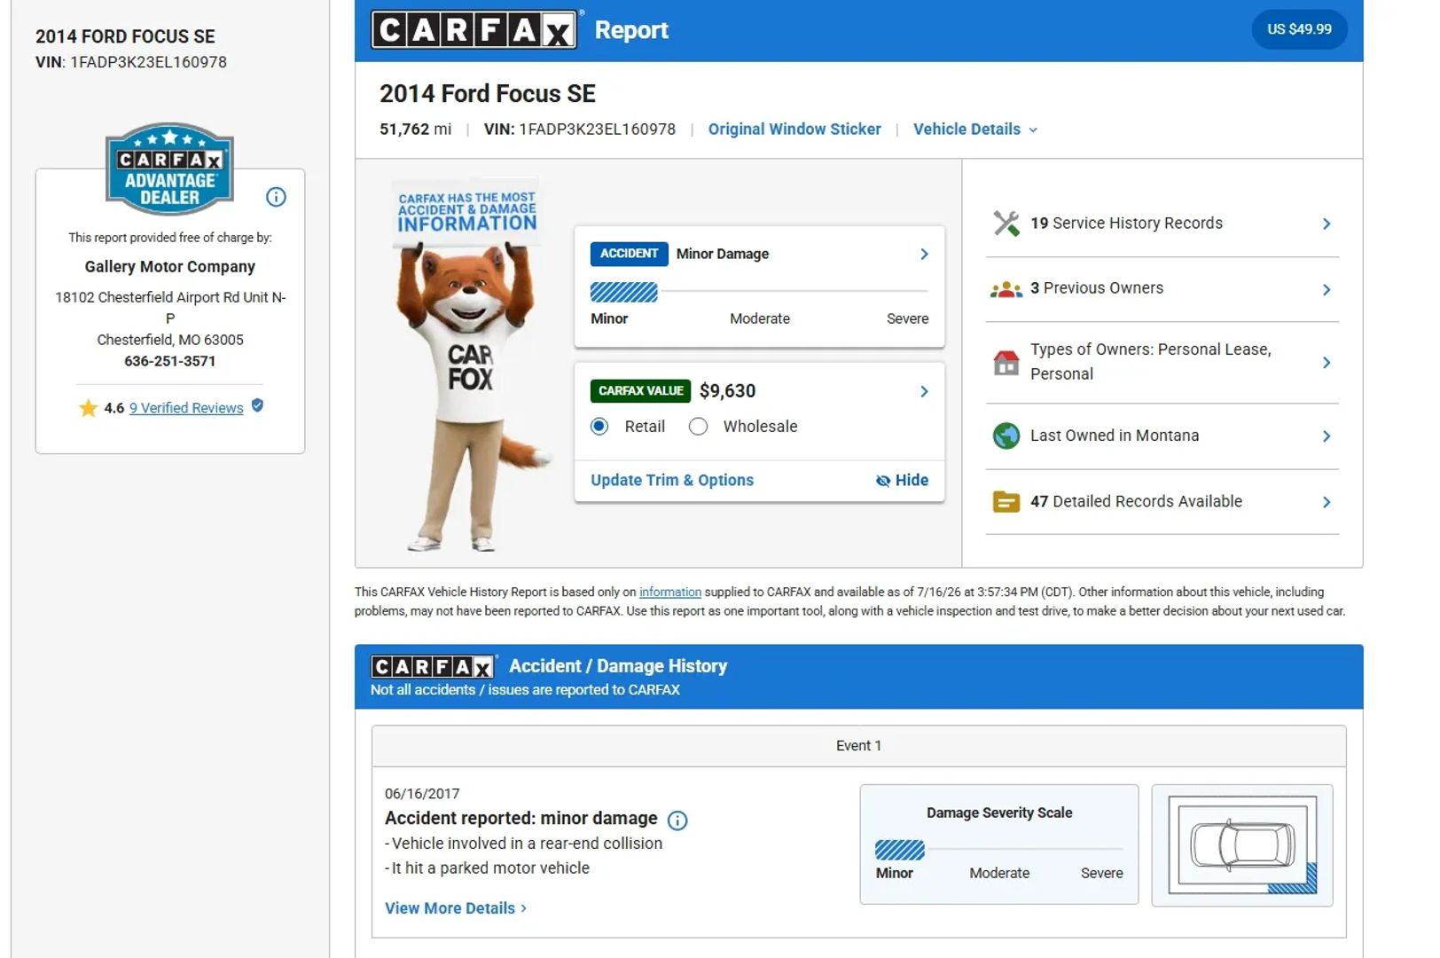1440x958 pixels.
Task: Click the vehicle damage location diagram
Action: click(1242, 845)
